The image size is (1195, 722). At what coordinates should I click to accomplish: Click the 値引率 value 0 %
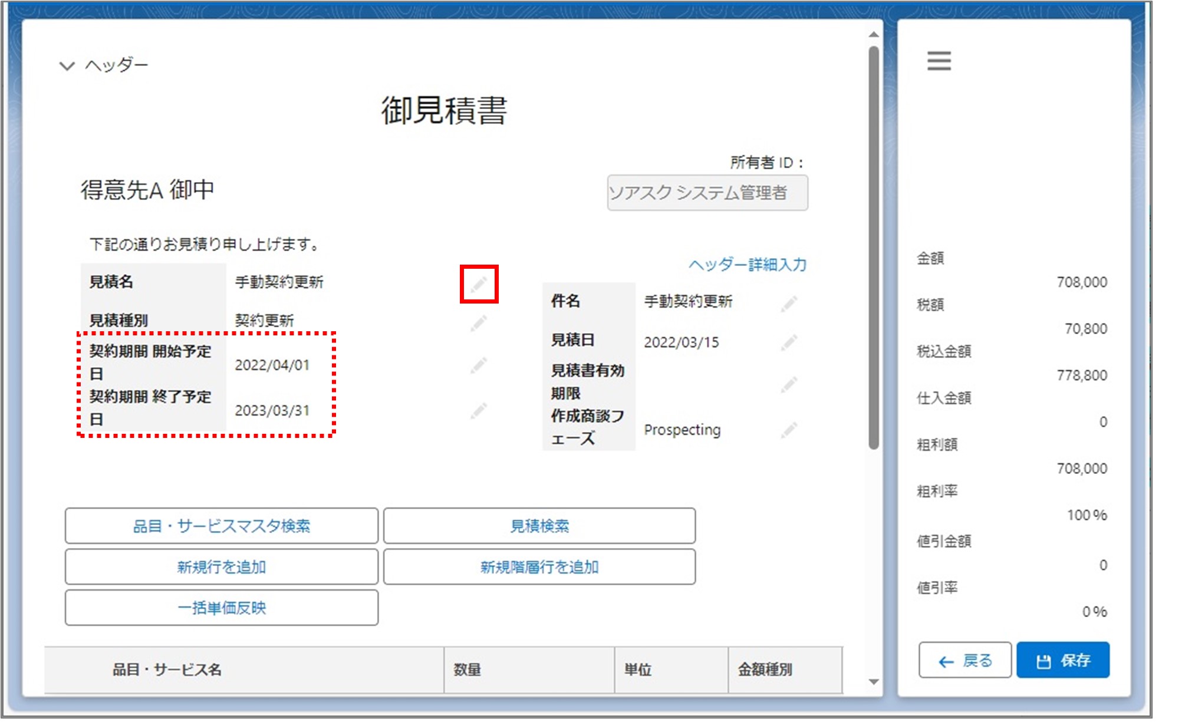point(1095,612)
